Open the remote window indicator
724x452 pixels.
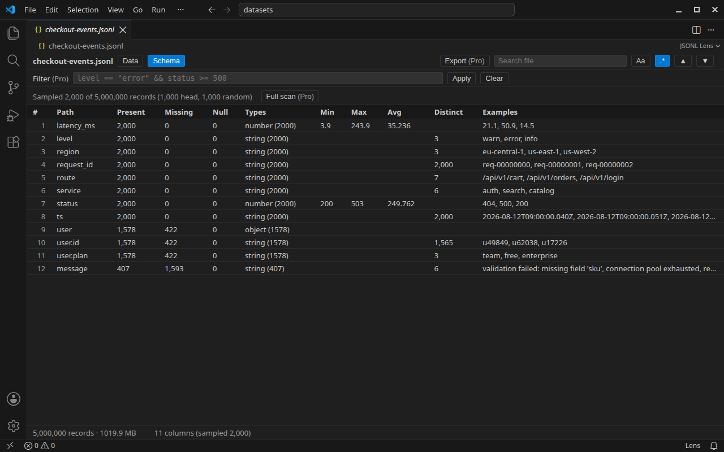click(10, 446)
